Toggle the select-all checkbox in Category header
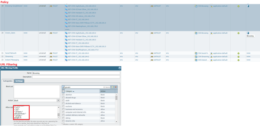 pos(63,91)
